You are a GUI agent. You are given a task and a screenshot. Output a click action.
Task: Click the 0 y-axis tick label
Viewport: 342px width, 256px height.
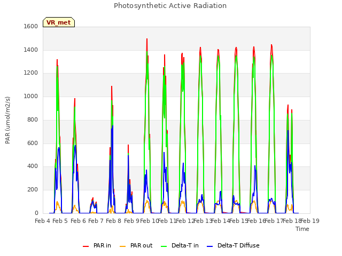click(x=36, y=213)
